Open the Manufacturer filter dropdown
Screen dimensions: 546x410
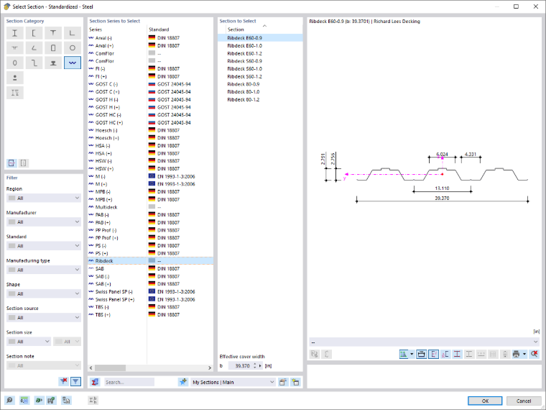pyautogui.click(x=44, y=222)
